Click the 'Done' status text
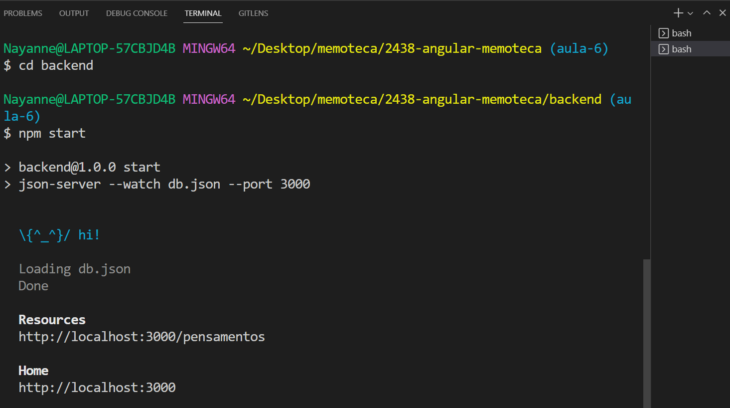This screenshot has height=408, width=730. pyautogui.click(x=33, y=286)
